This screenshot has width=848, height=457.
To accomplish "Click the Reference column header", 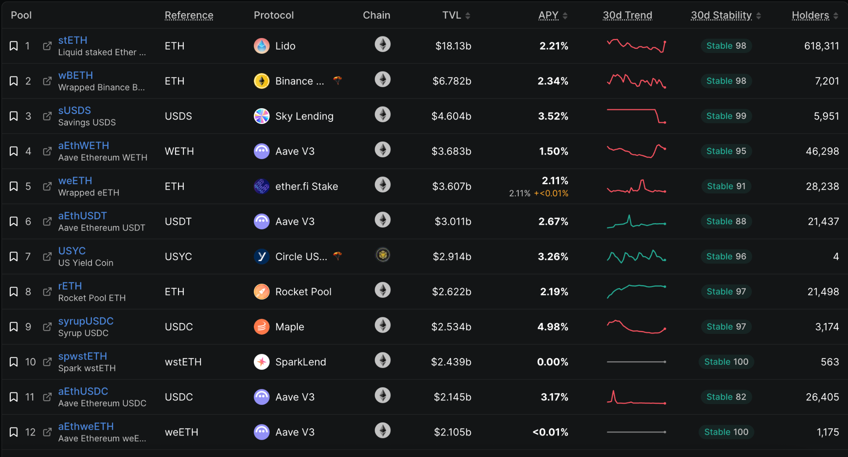I will 189,15.
